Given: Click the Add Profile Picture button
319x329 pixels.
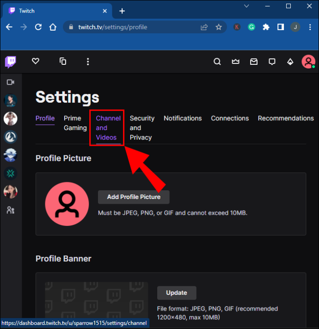Looking at the screenshot, I should [134, 197].
